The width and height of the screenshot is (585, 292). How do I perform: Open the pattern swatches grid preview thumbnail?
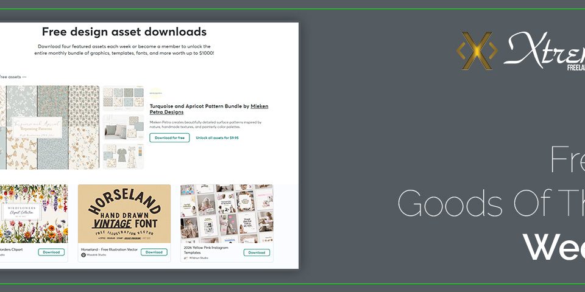click(x=123, y=98)
